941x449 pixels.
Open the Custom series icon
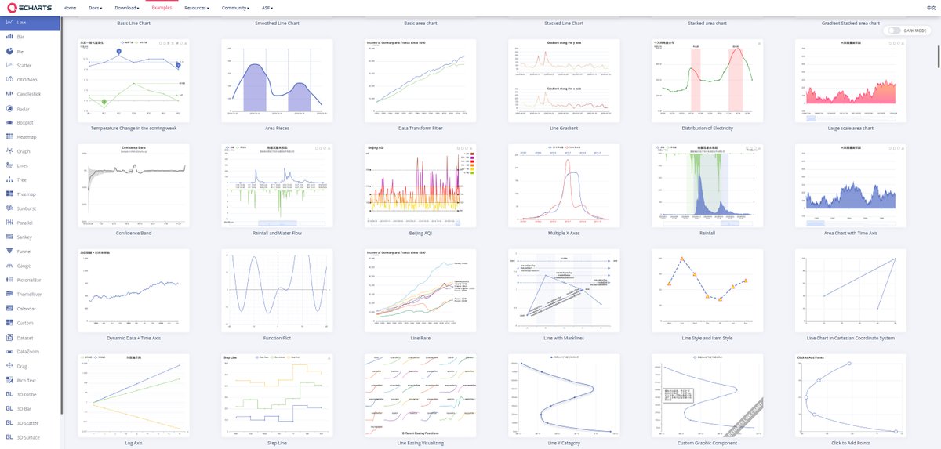click(x=8, y=322)
